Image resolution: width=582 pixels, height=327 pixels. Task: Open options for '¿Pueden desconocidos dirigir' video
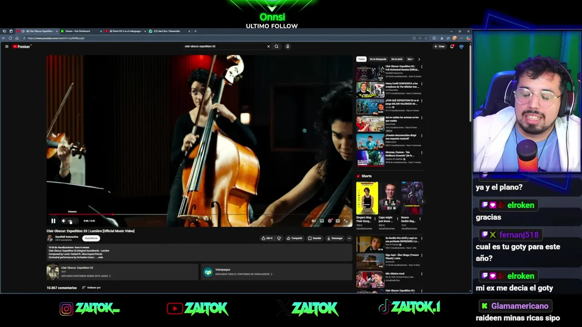click(x=421, y=135)
